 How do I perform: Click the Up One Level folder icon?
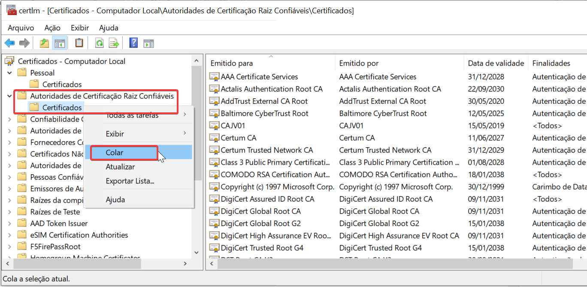pos(44,43)
